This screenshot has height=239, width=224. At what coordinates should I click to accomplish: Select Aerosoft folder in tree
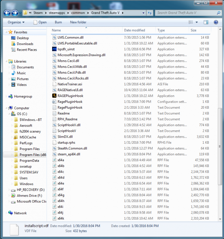26,126
